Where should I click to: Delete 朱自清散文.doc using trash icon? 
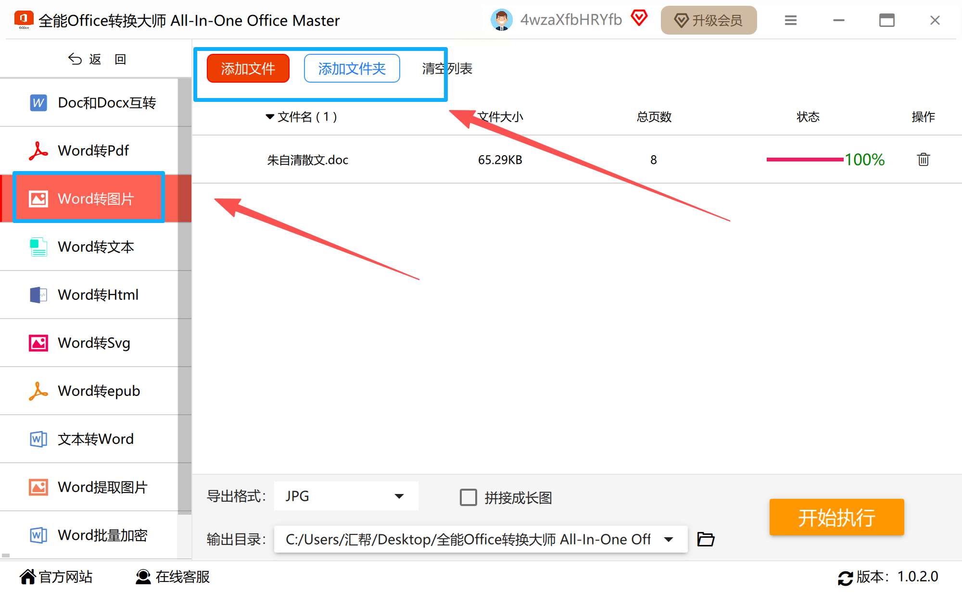(923, 160)
